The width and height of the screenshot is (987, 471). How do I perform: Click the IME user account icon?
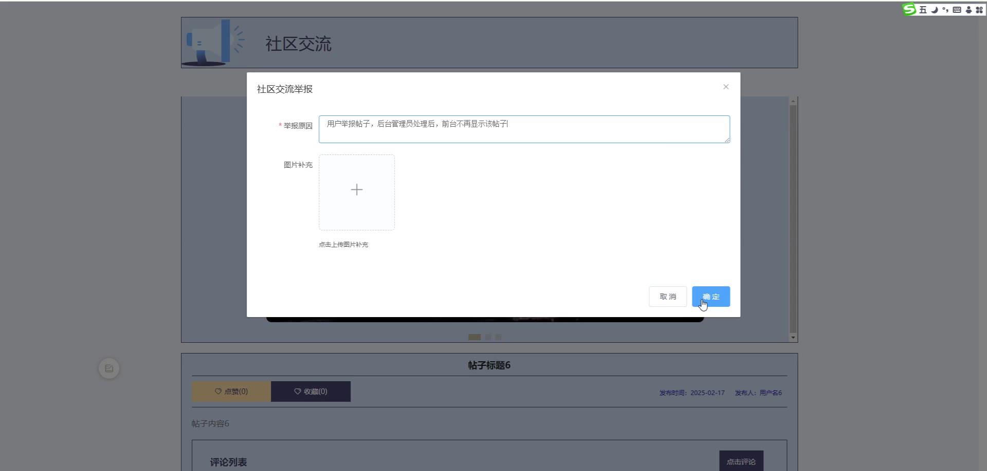(x=968, y=10)
